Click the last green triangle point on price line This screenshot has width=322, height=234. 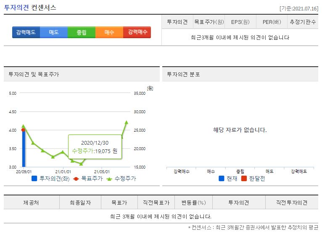126,122
